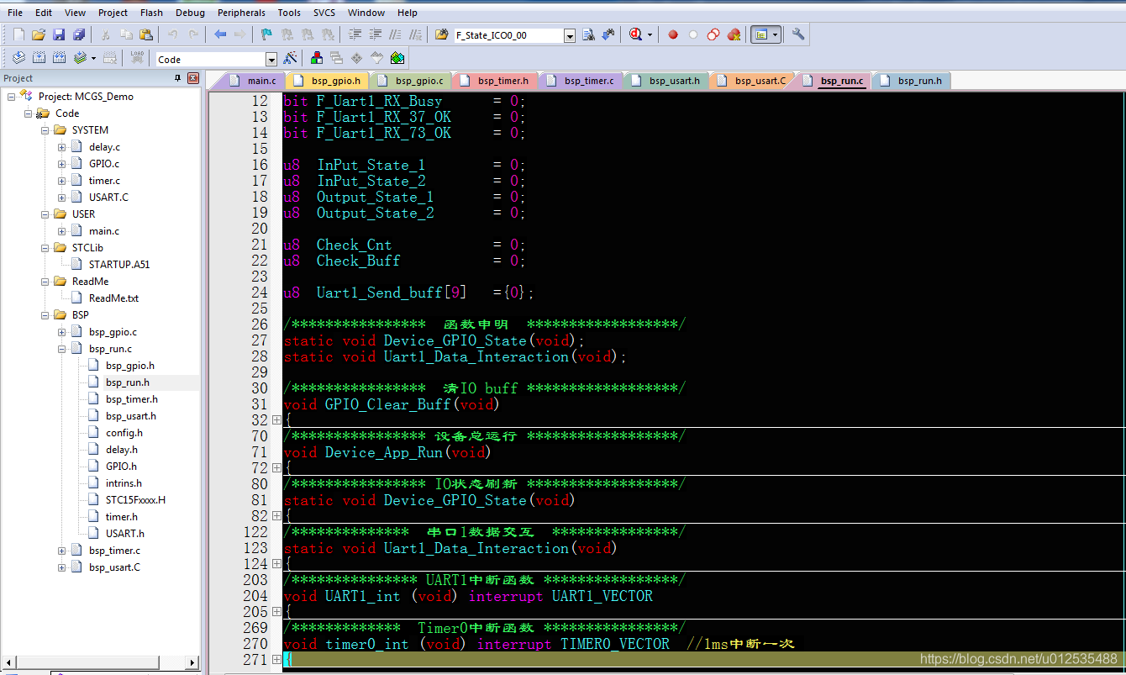Viewport: 1126px width, 675px height.
Task: Click the Batch Build icon
Action: pos(79,58)
